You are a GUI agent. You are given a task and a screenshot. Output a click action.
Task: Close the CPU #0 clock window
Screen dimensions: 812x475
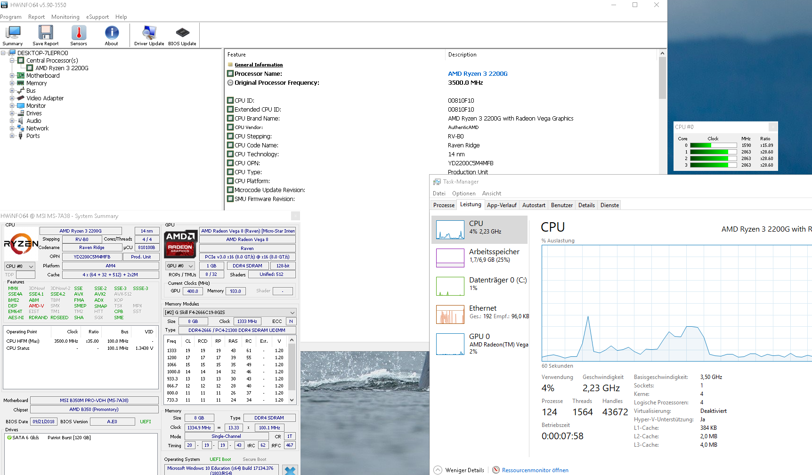tap(773, 127)
